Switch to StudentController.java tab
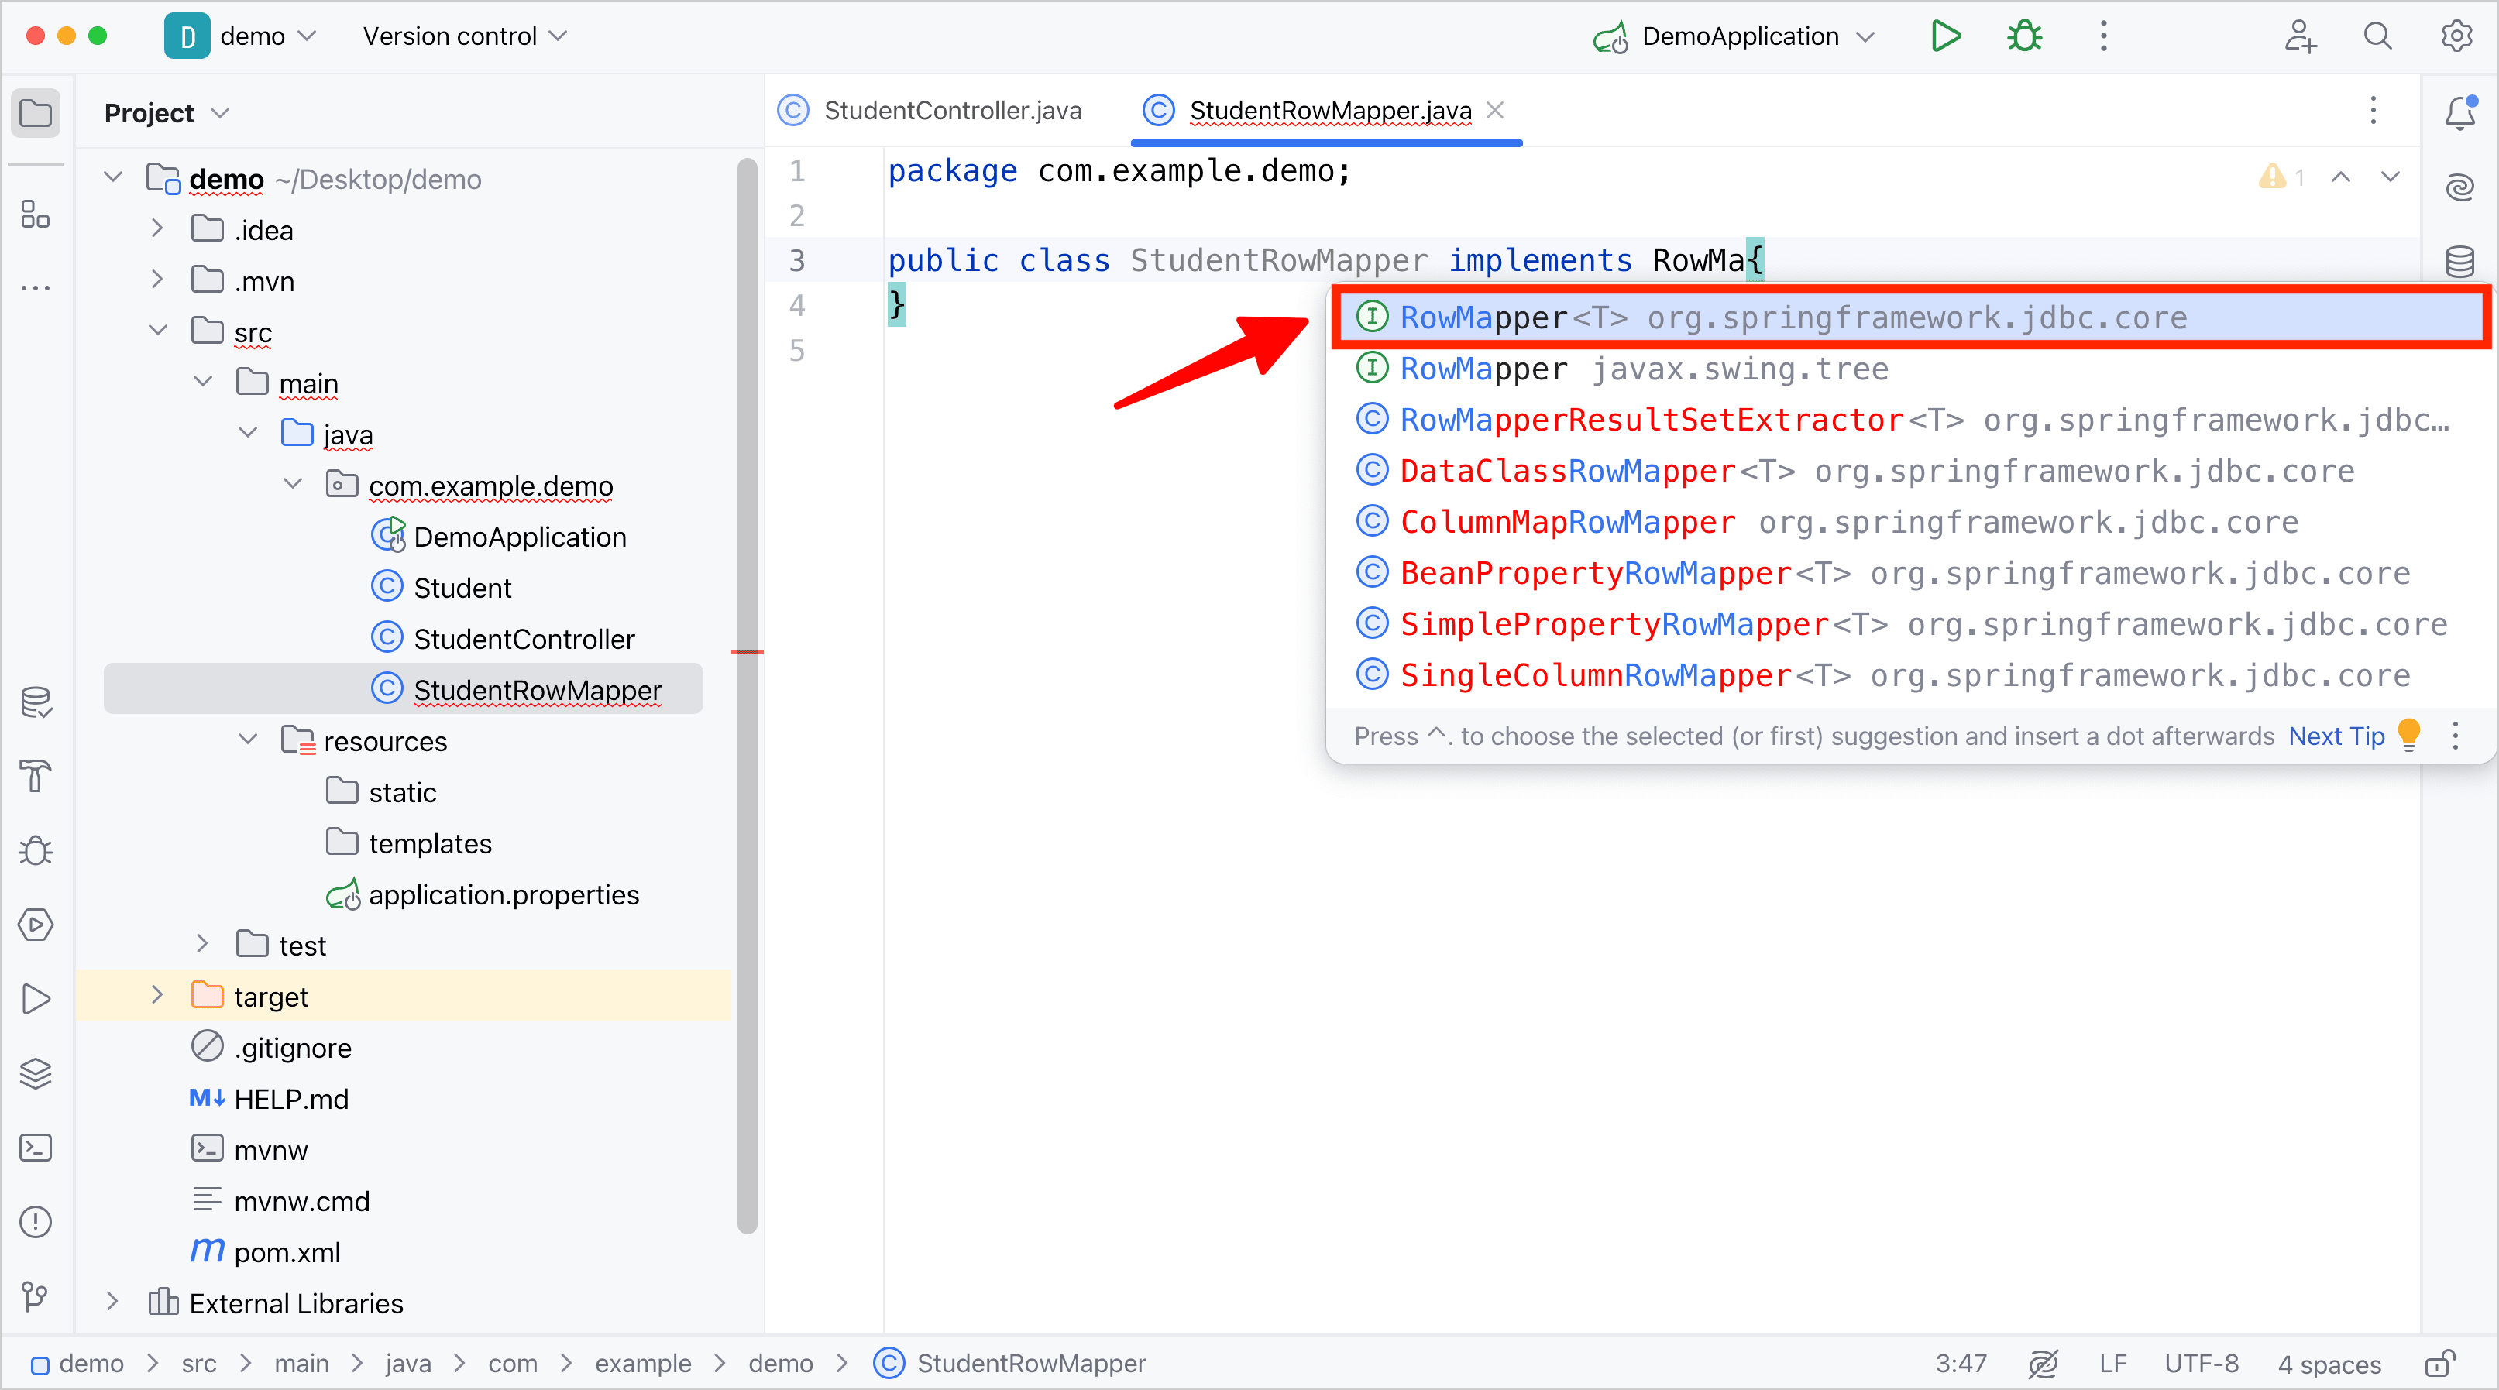The height and width of the screenshot is (1390, 2499). (930, 111)
